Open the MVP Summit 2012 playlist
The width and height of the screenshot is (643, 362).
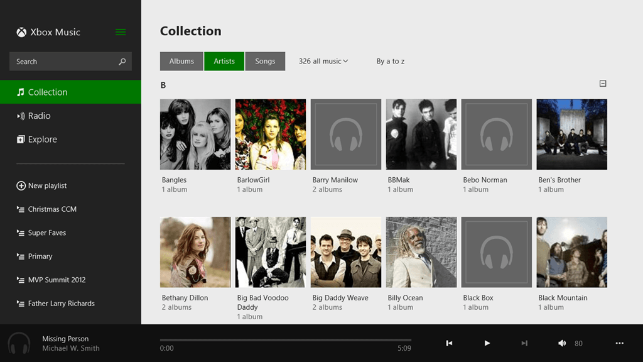57,280
